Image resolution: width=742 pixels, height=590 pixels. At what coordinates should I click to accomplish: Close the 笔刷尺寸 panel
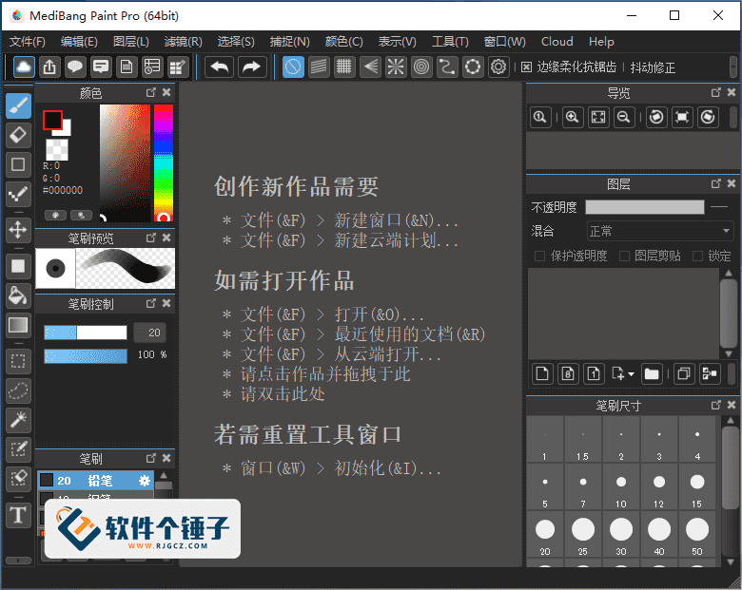point(732,405)
